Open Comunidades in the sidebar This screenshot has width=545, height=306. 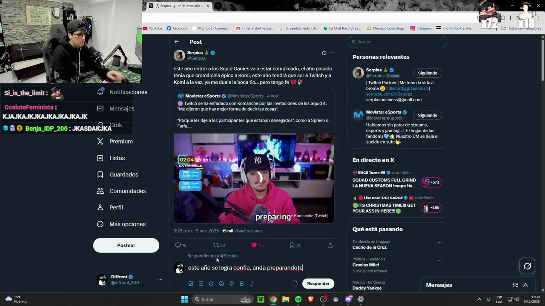coord(122,191)
